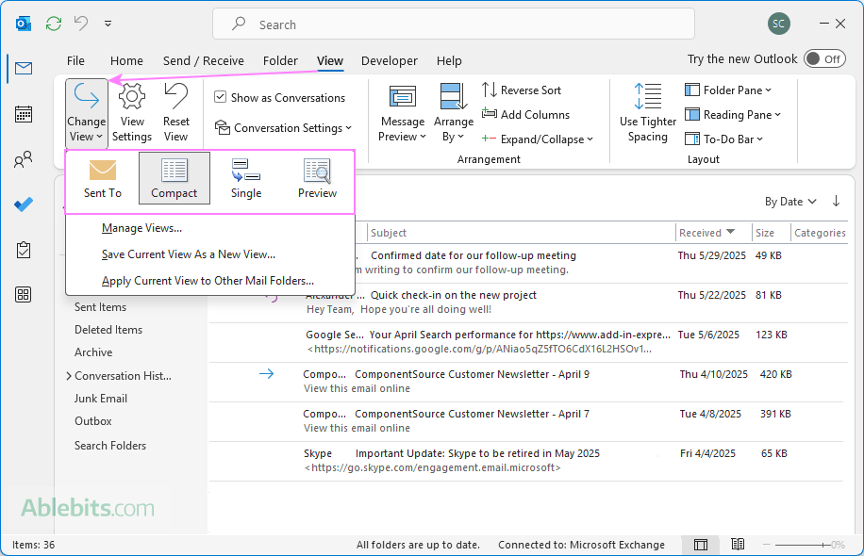The height and width of the screenshot is (556, 864).
Task: Sort by the Size column header
Action: (x=771, y=233)
